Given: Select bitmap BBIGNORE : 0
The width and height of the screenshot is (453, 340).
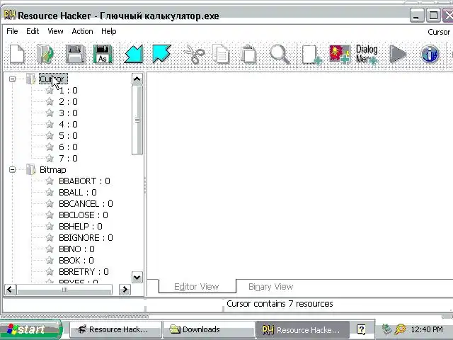Looking at the screenshot, I should click(86, 238).
